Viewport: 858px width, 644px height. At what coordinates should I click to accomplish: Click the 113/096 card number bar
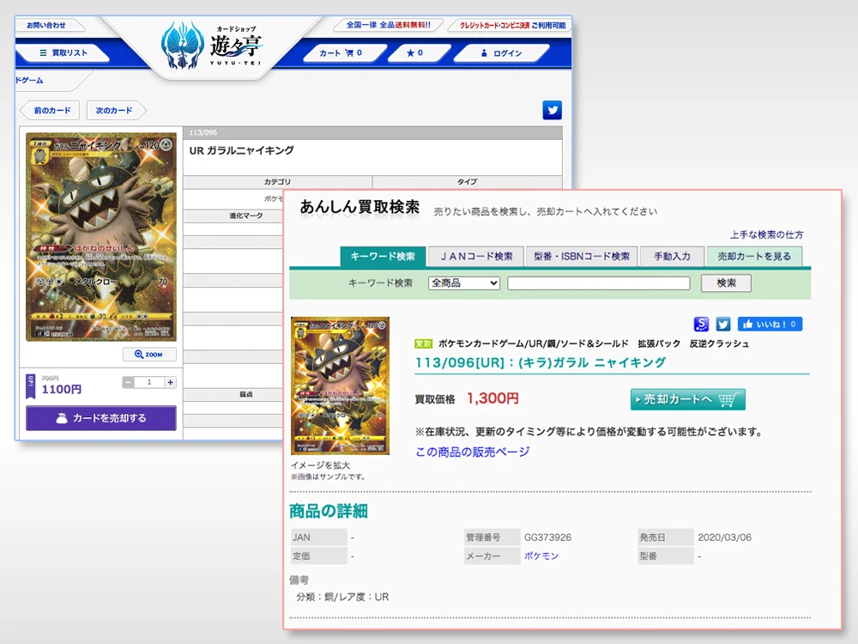(x=372, y=132)
